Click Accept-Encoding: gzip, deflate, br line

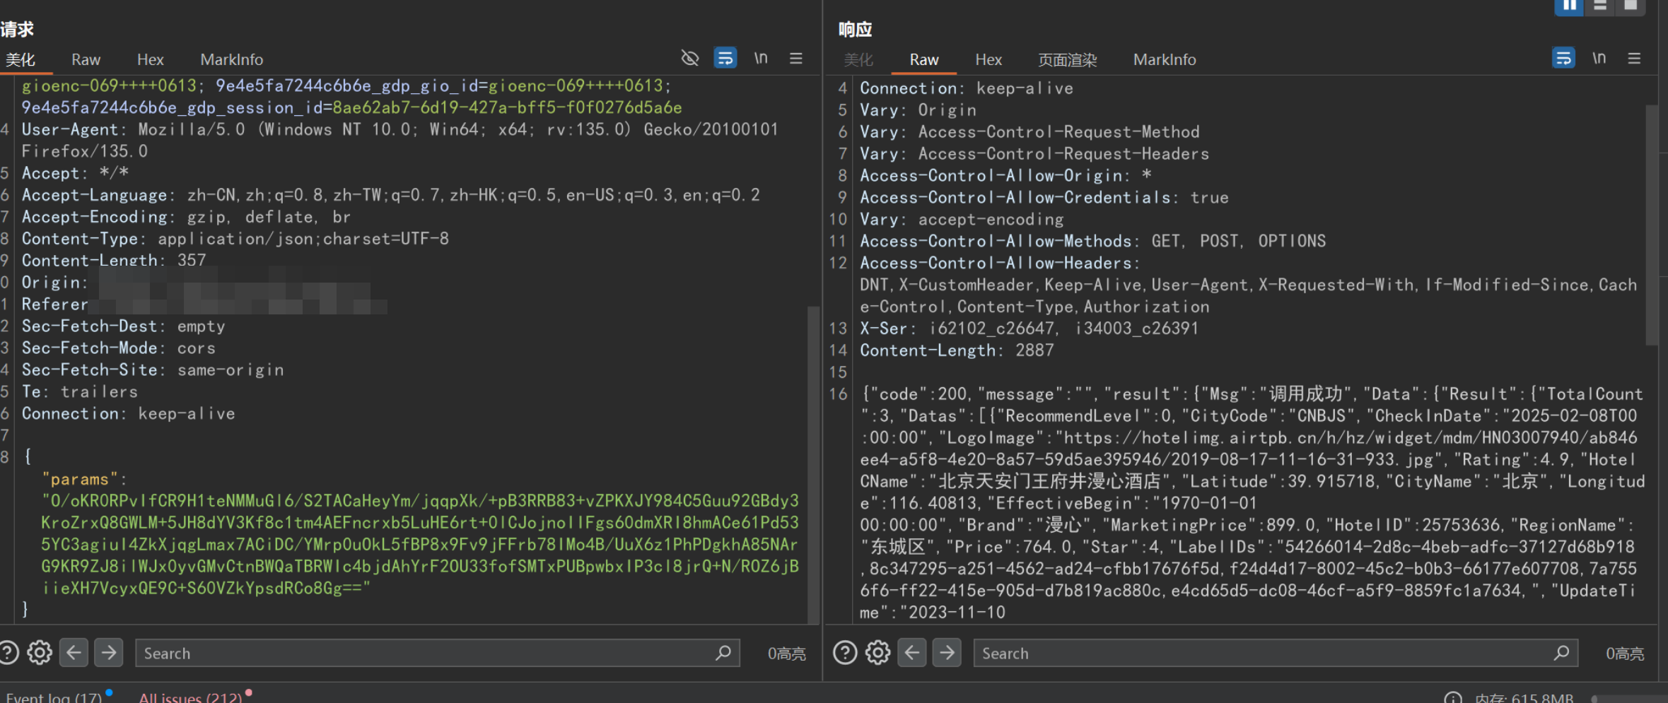coord(186,216)
